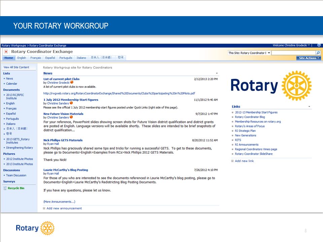Click Add new announcement
Screen dimensions: 323x242
[64, 208]
